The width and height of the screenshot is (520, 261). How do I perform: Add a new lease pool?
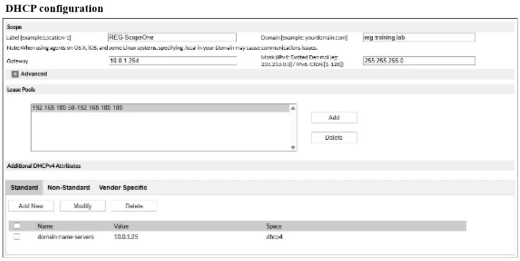tap(334, 118)
